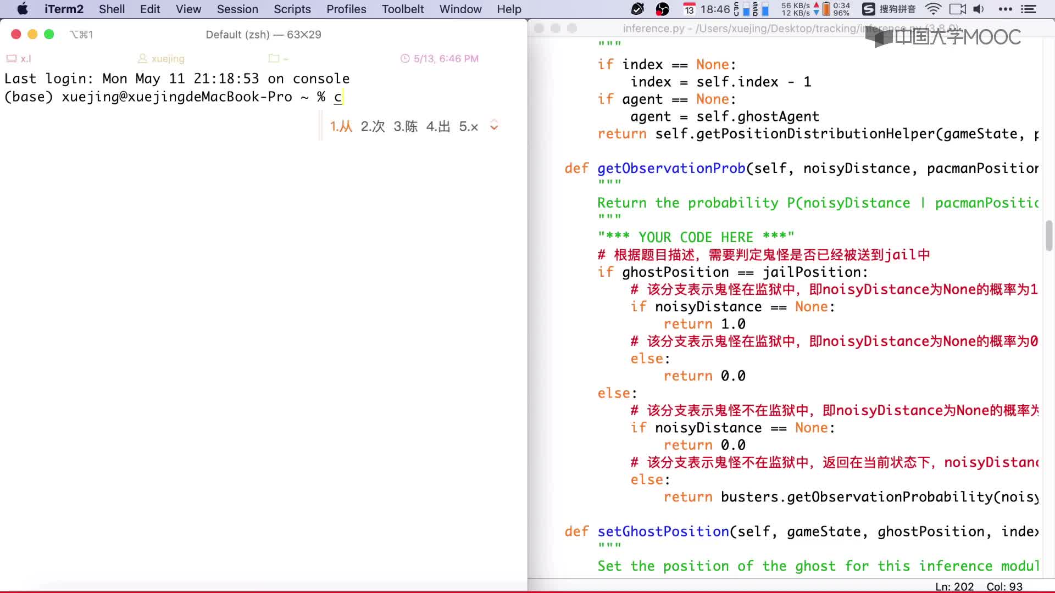Viewport: 1055px width, 593px height.
Task: Click the calendar date icon in menu bar
Action: [x=689, y=9]
